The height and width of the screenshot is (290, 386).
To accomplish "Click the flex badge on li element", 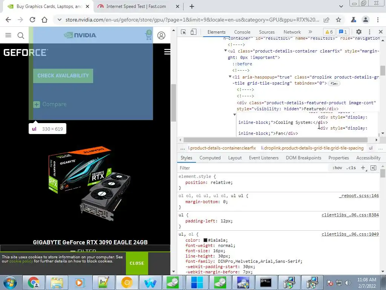I will (x=334, y=83).
